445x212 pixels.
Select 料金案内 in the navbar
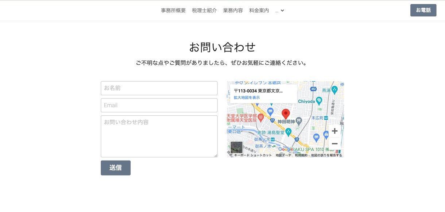coord(259,11)
